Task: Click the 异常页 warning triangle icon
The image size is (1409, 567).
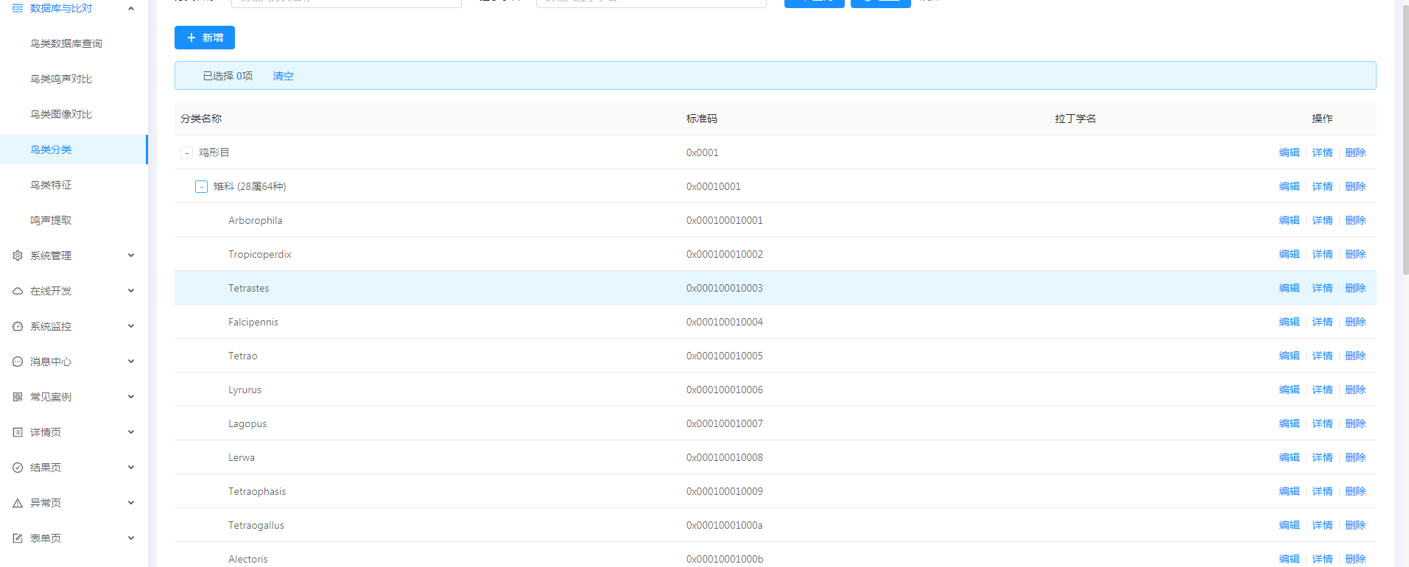Action: click(x=18, y=503)
